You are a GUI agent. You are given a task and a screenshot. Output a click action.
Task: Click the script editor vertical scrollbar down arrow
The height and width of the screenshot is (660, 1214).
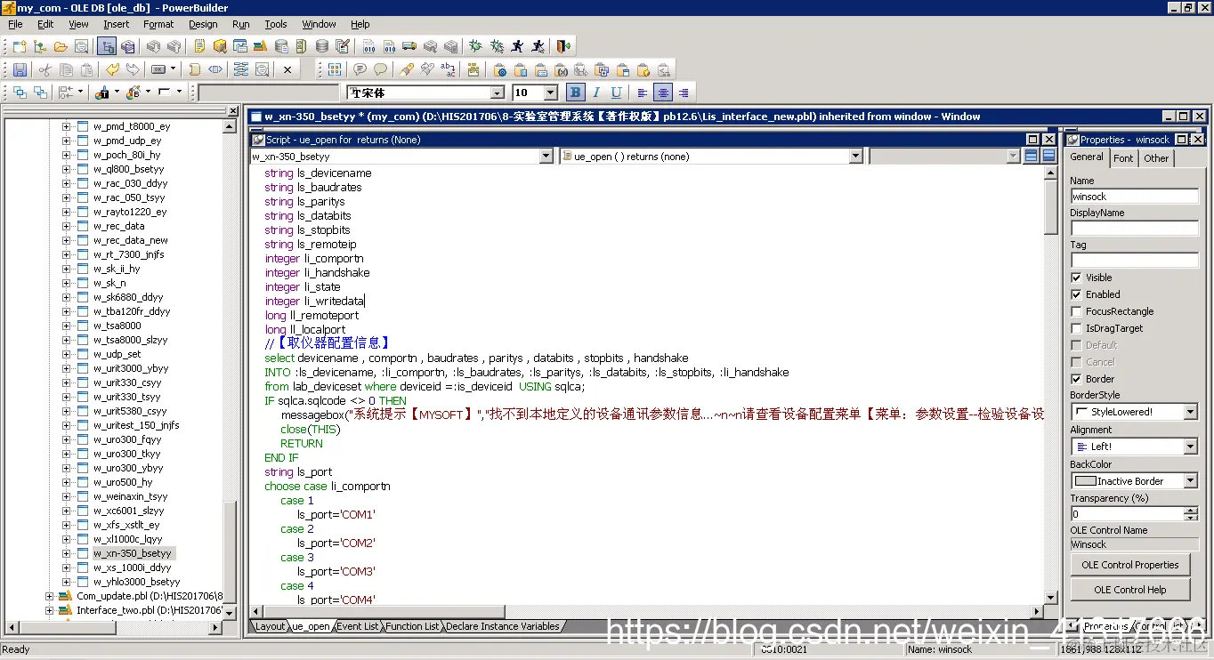coord(1051,598)
